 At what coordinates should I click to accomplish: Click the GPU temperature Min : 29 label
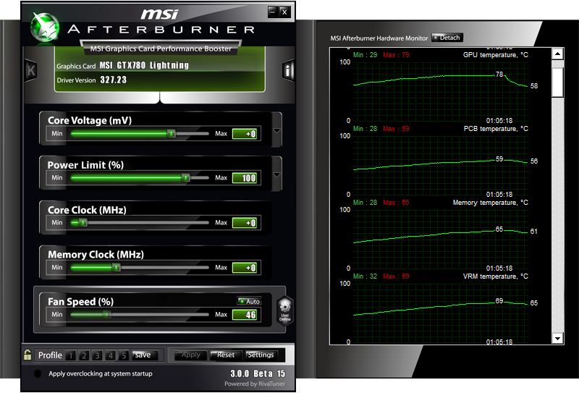tap(365, 55)
